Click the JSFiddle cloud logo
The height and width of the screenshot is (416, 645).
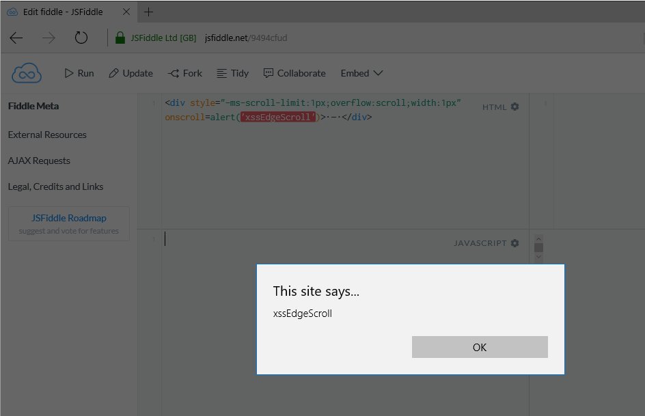27,73
